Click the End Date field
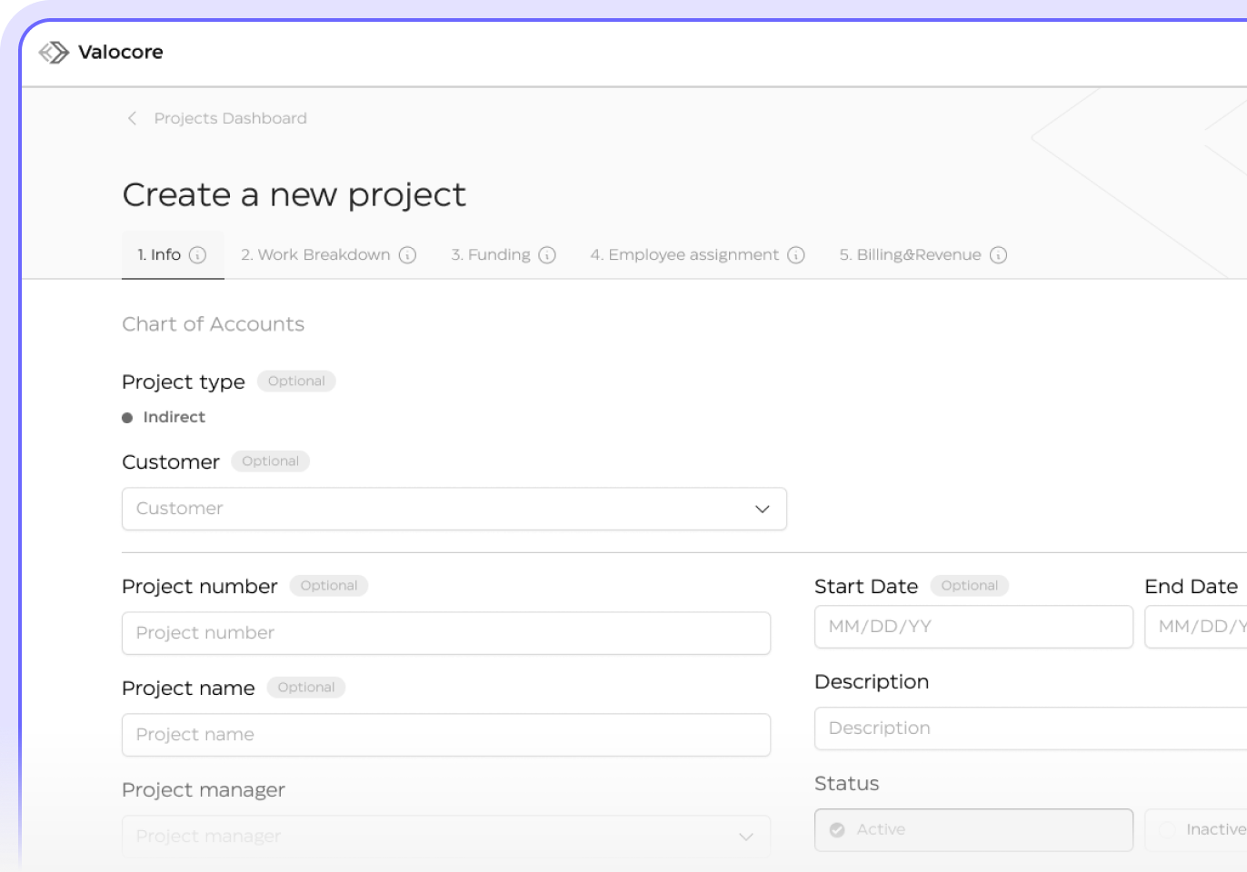The image size is (1247, 872). click(x=1195, y=627)
